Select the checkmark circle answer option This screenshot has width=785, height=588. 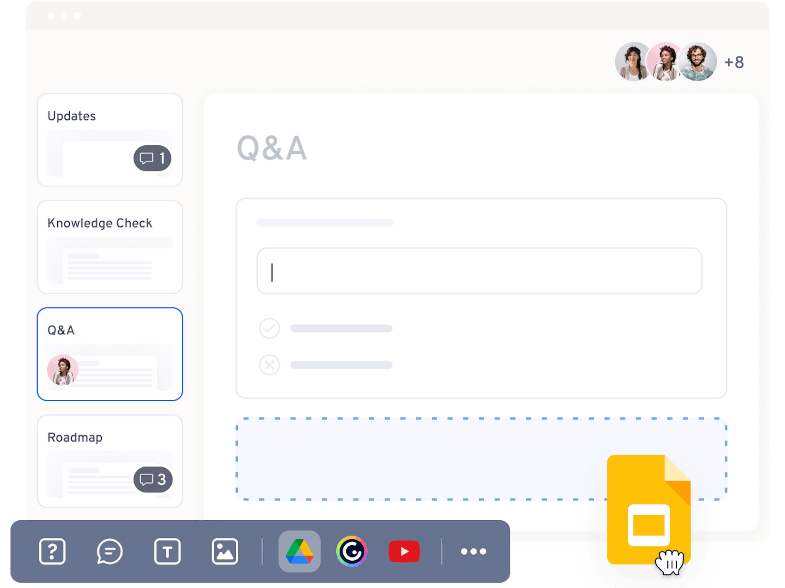(269, 328)
